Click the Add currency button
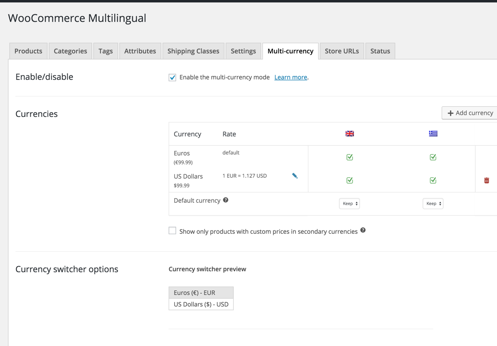 pos(470,113)
